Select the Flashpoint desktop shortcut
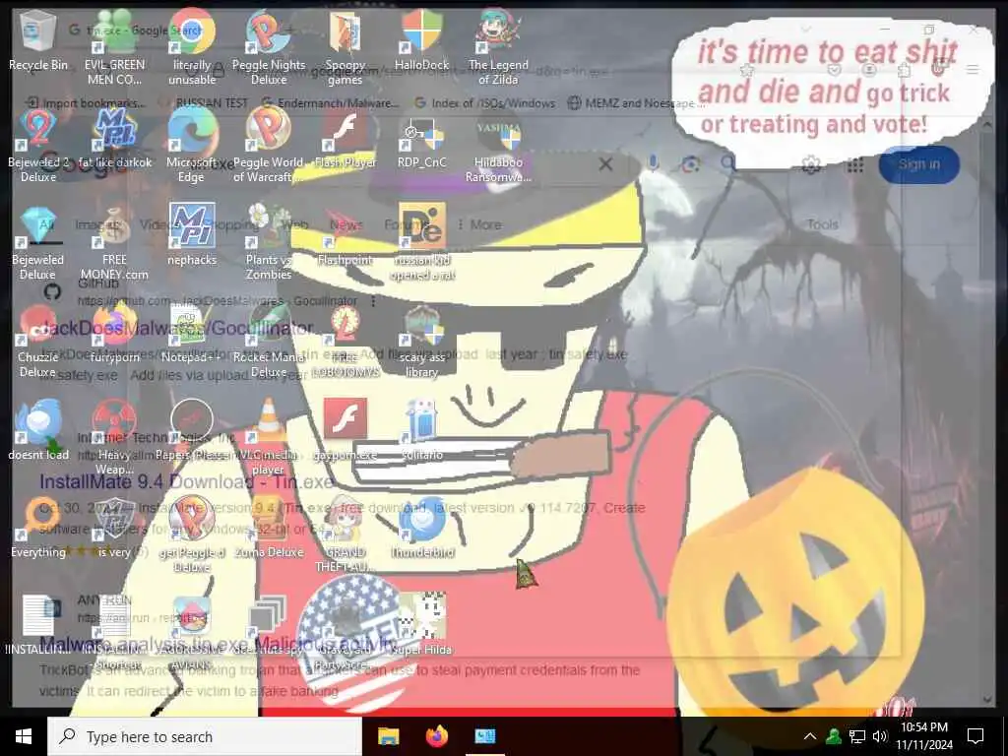Image resolution: width=1008 pixels, height=756 pixels. [346, 234]
